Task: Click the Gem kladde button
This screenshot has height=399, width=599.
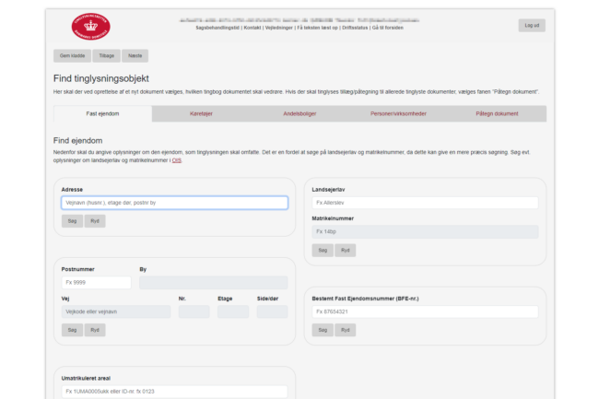Action: coord(72,55)
